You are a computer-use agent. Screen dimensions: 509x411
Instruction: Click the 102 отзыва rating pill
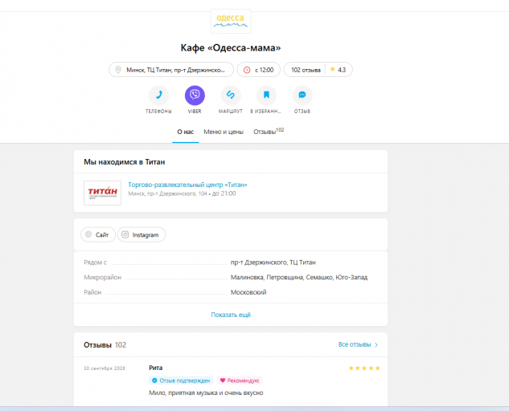318,70
